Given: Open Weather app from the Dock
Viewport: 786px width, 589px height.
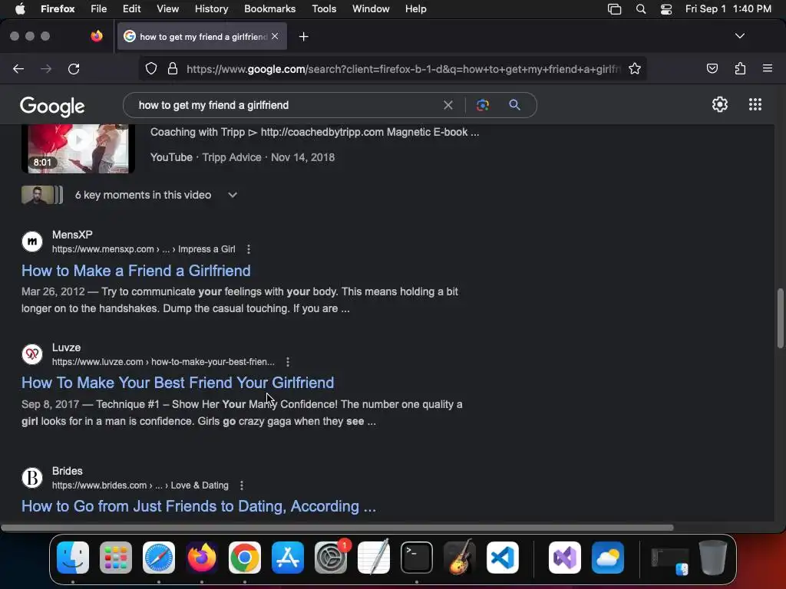Looking at the screenshot, I should click(608, 558).
